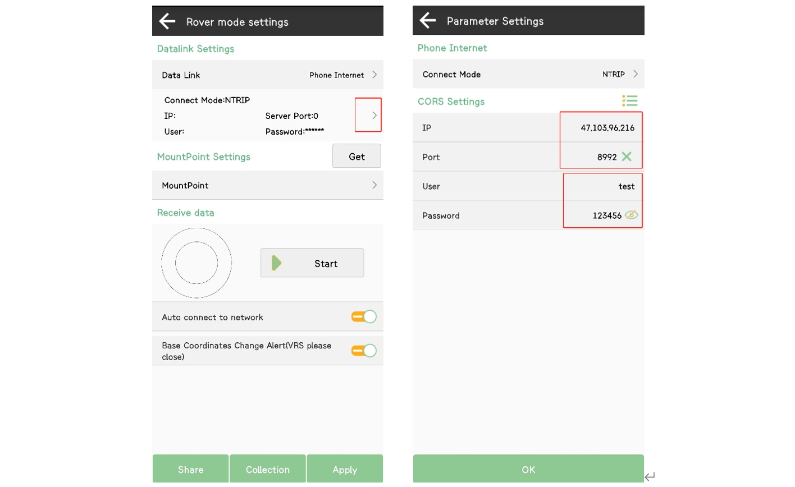This screenshot has width=795, height=487.
Task: Open the MountPoint selection row
Action: (x=268, y=186)
